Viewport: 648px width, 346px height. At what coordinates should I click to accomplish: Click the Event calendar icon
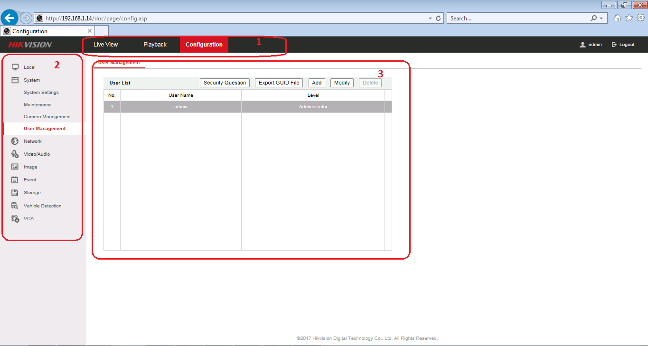[x=15, y=180]
